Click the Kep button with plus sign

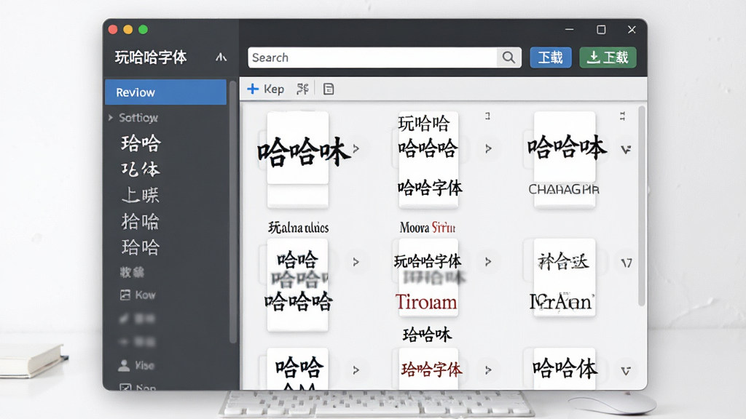(x=265, y=89)
